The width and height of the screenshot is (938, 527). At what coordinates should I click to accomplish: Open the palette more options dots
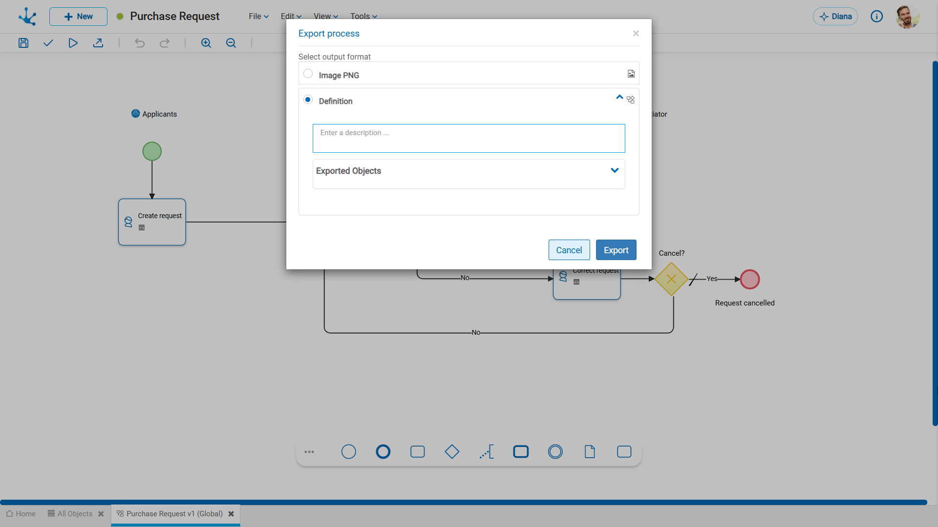pos(309,452)
